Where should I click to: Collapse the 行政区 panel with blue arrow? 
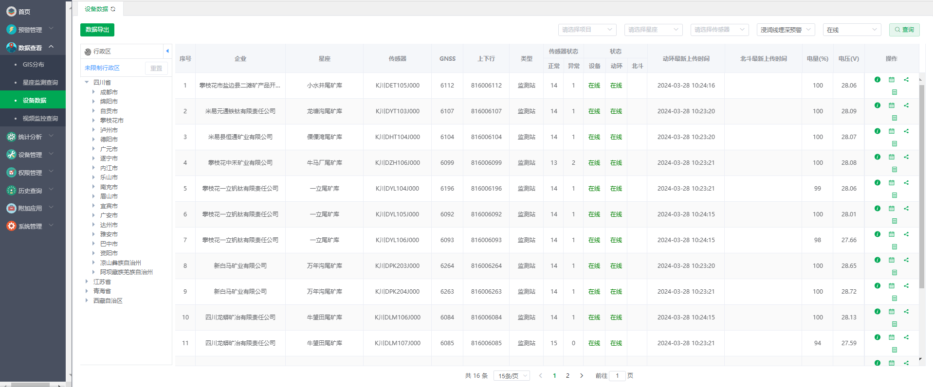click(167, 51)
